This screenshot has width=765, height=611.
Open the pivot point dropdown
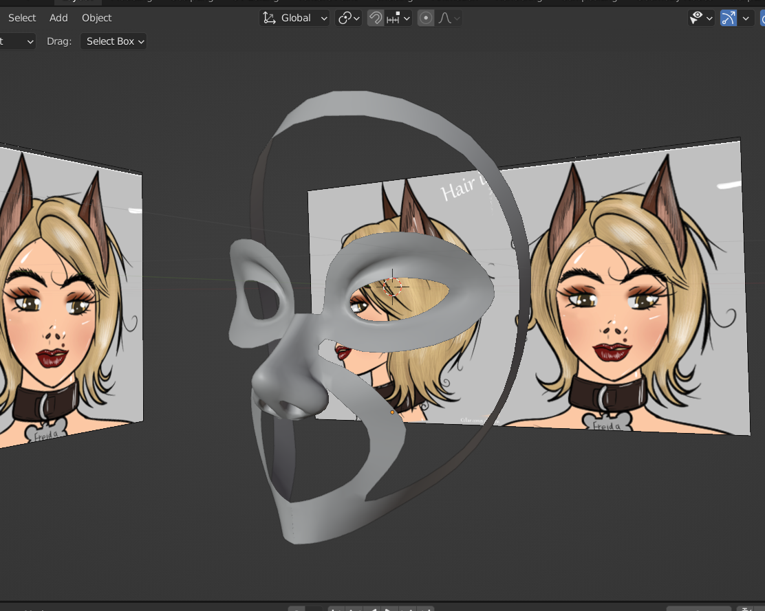(x=349, y=18)
